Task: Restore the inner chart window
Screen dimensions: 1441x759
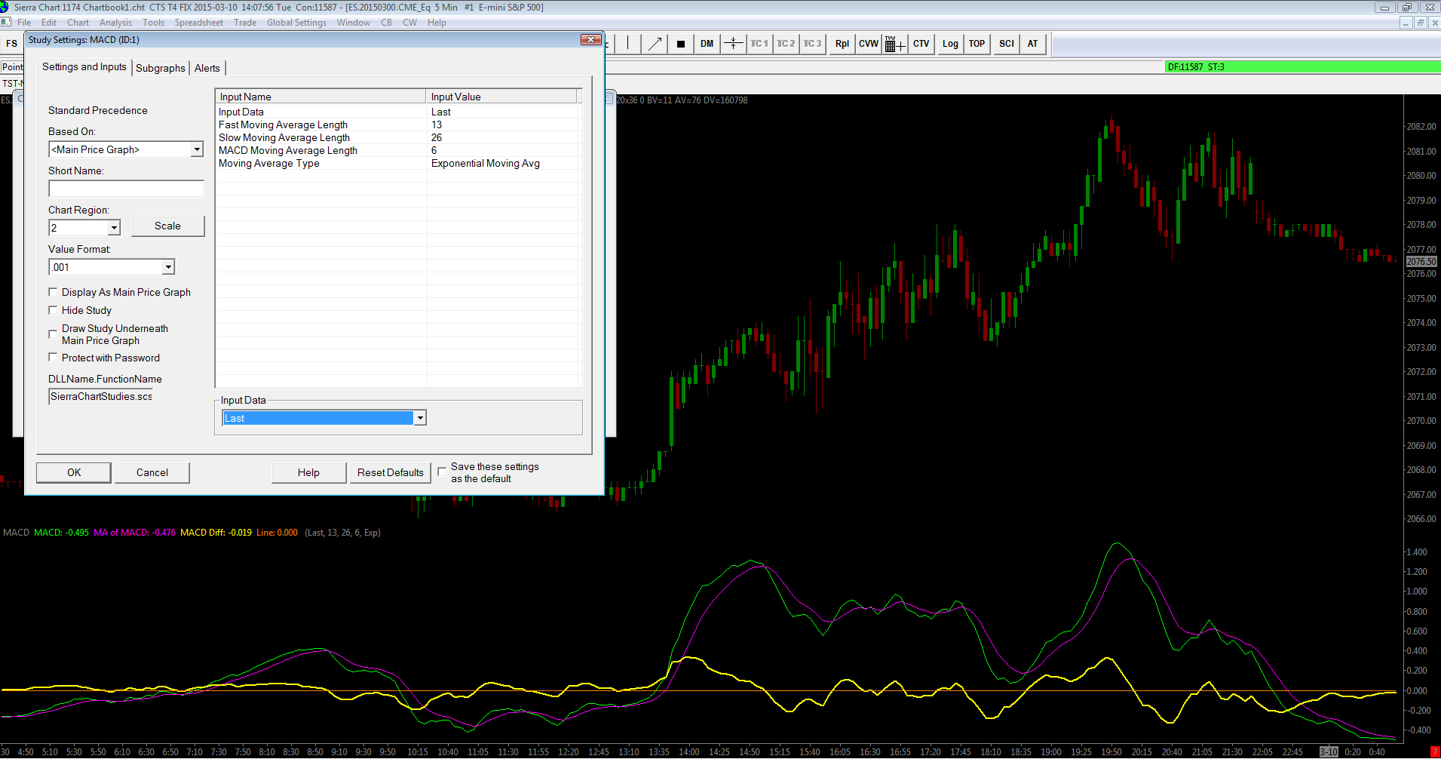Action: point(1420,23)
